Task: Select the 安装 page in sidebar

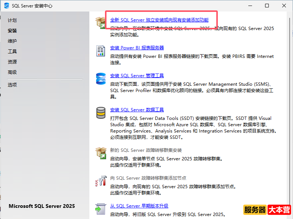Action: pos(12,31)
